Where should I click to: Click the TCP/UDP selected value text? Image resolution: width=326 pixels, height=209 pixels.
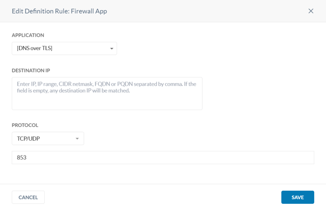pyautogui.click(x=29, y=139)
